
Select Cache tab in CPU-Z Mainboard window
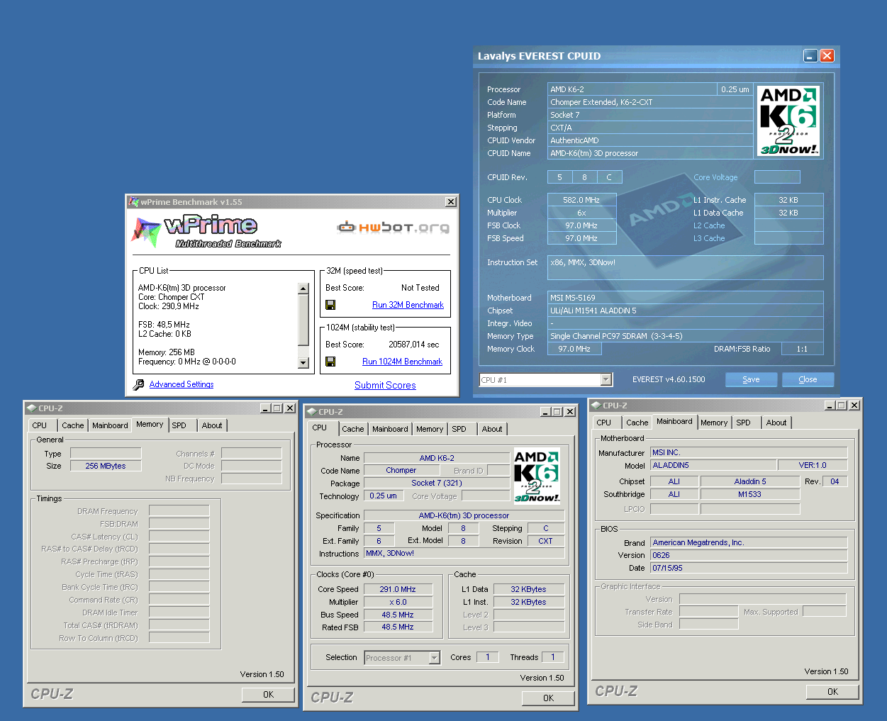[x=637, y=423]
